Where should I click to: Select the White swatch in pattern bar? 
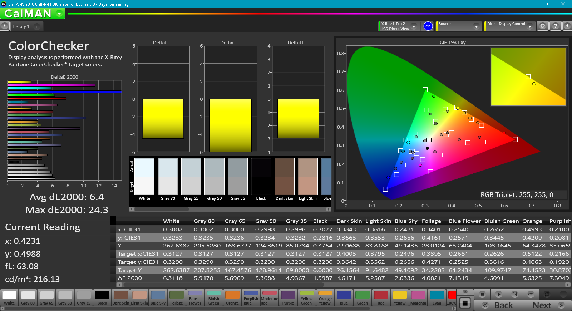pos(9,297)
